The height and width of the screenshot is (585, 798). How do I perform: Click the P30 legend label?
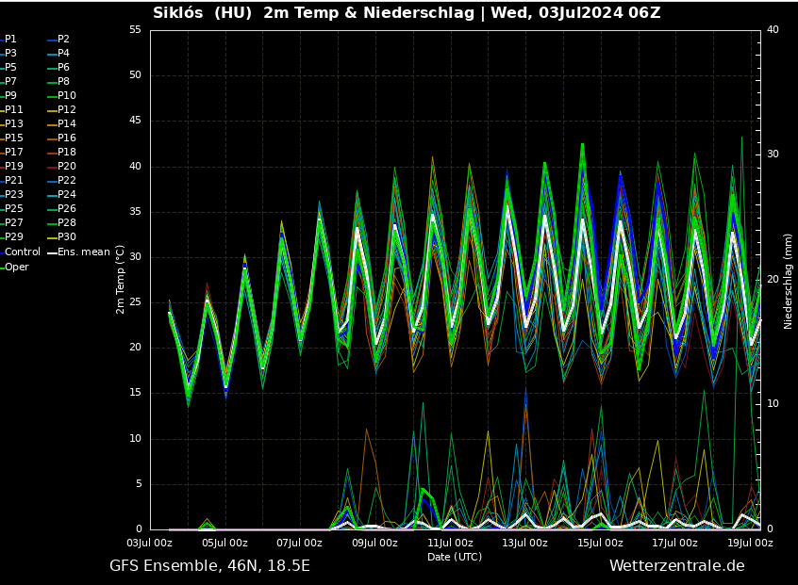click(x=66, y=237)
